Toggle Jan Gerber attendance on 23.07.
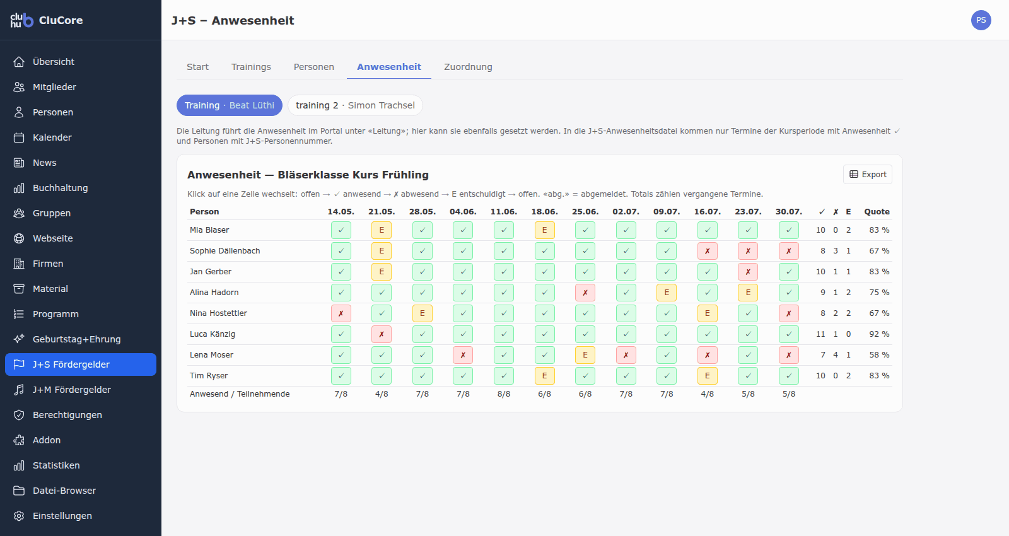Screen dimensions: 1009x536 click(x=748, y=272)
